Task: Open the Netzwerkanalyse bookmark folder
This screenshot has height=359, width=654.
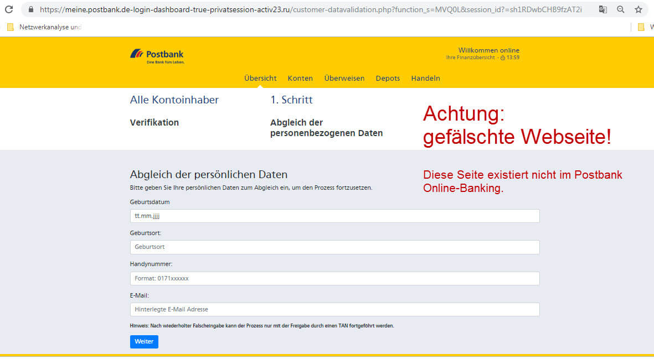Action: (x=44, y=27)
